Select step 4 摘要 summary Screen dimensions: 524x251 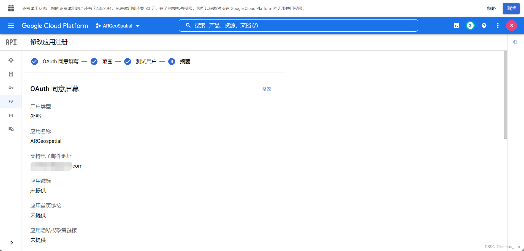click(x=179, y=61)
